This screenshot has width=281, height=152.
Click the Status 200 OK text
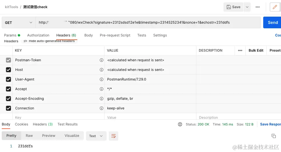click(x=198, y=124)
